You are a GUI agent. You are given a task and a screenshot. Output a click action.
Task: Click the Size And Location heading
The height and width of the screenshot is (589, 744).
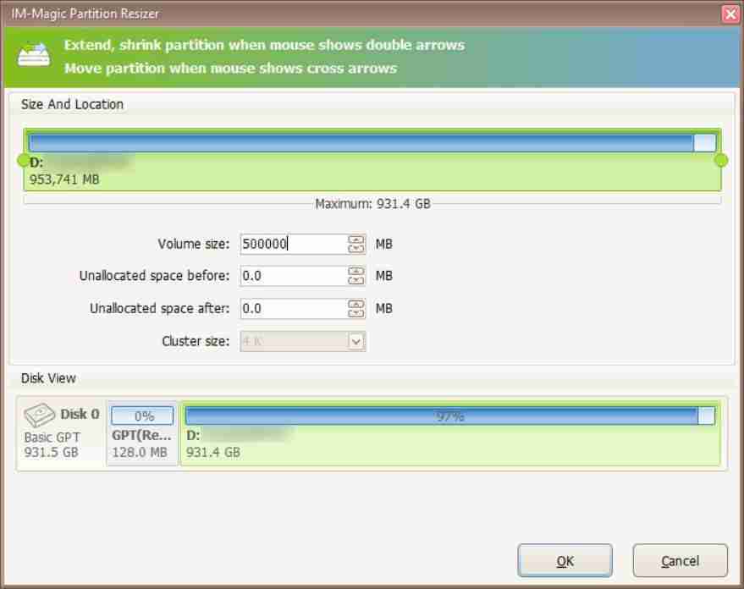72,104
